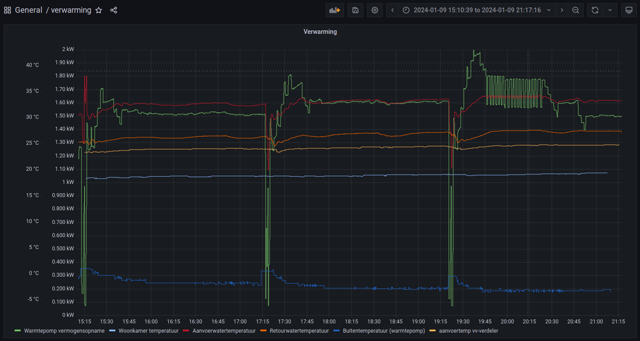Open the Verwarming panel title menu
This screenshot has height=341, width=640.
pos(320,32)
